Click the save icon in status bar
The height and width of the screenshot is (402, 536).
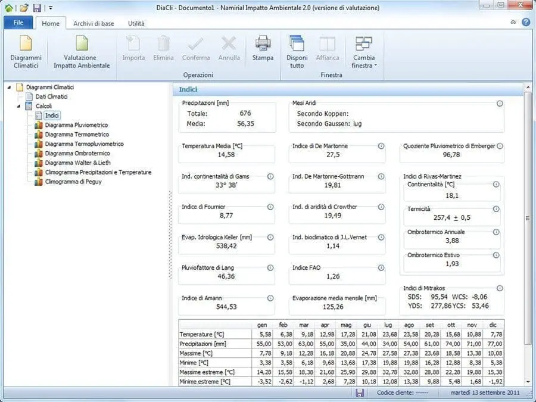360,393
